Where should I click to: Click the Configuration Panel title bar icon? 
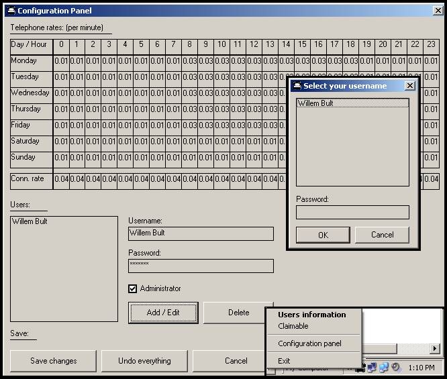pos(10,11)
